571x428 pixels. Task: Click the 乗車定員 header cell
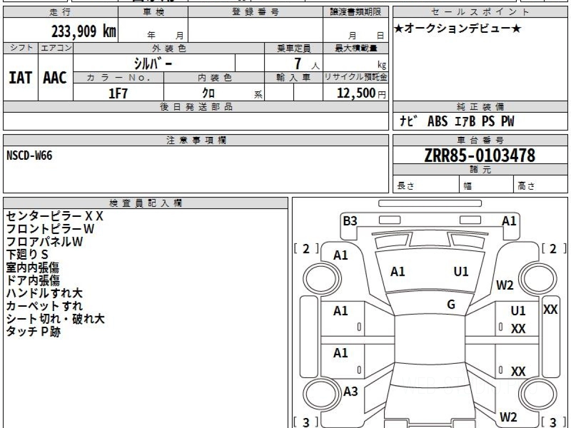294,48
